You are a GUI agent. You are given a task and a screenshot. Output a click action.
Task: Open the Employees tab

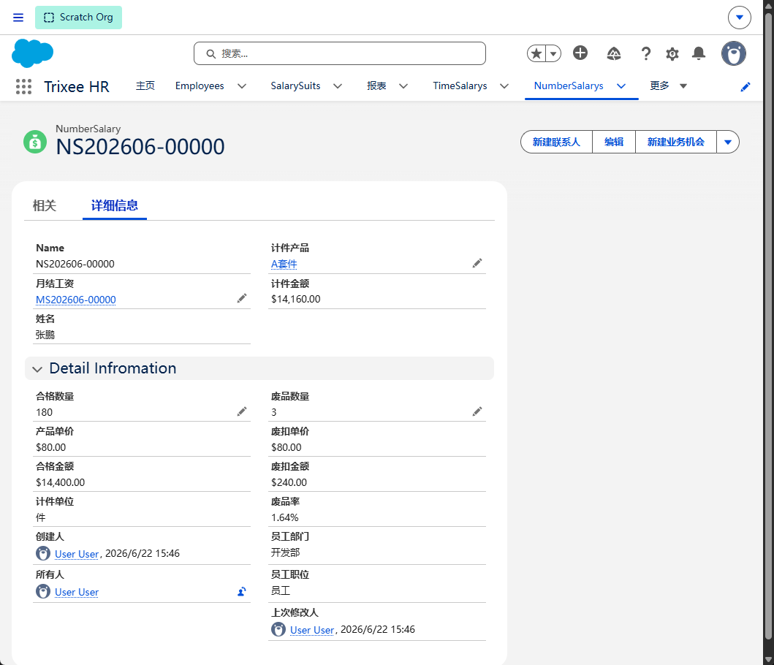tap(200, 86)
